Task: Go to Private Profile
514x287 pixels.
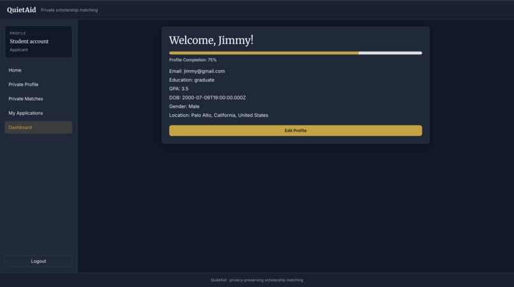Action: [x=38, y=84]
